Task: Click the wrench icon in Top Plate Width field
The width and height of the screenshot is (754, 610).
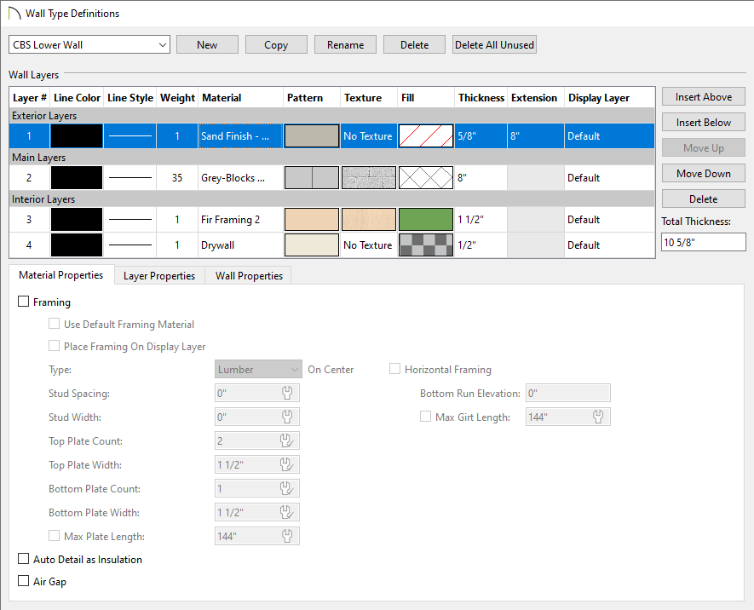Action: (286, 464)
